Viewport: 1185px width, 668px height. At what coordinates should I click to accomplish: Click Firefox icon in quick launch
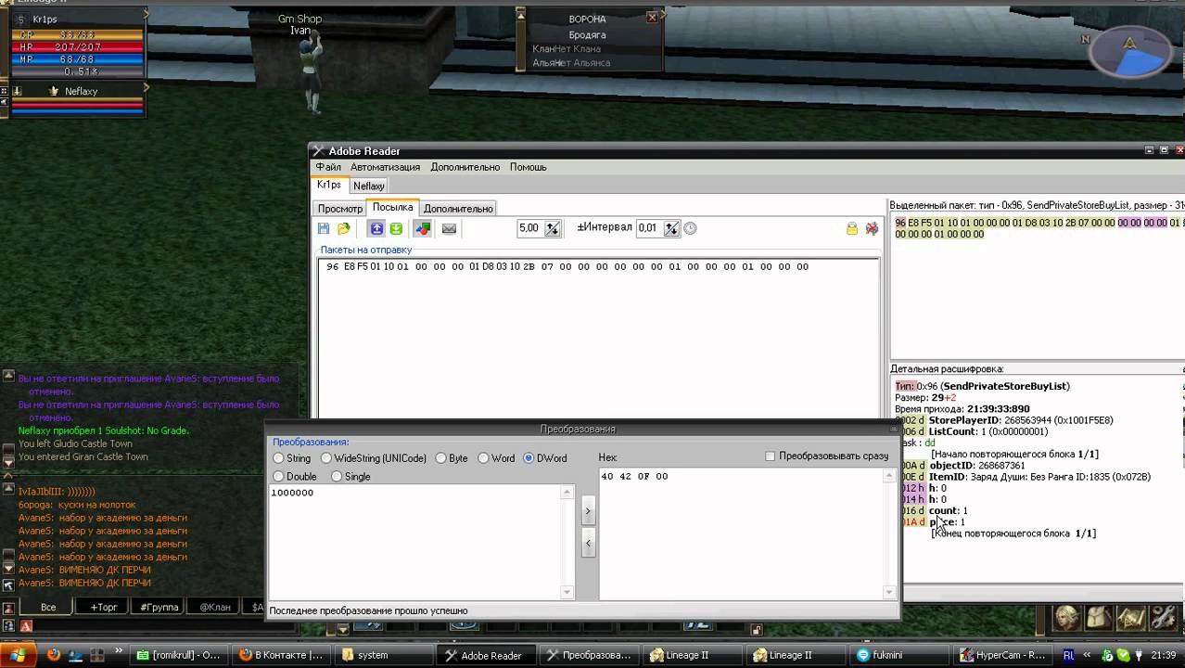[x=53, y=654]
